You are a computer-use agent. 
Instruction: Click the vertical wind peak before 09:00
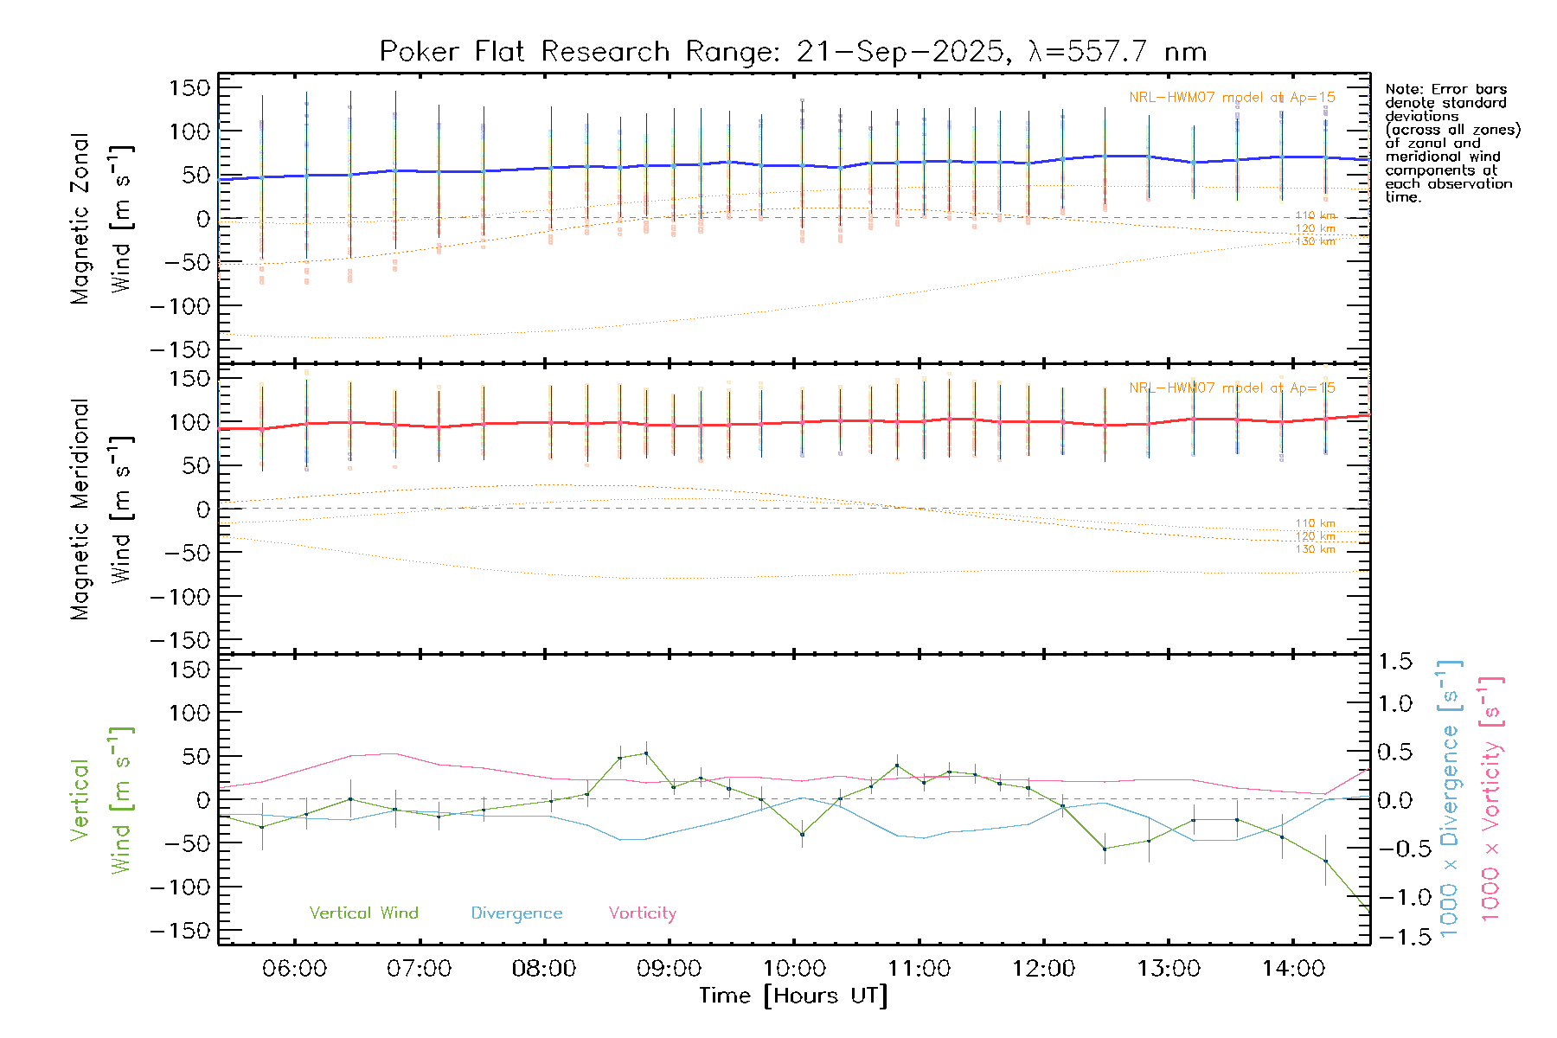[646, 753]
